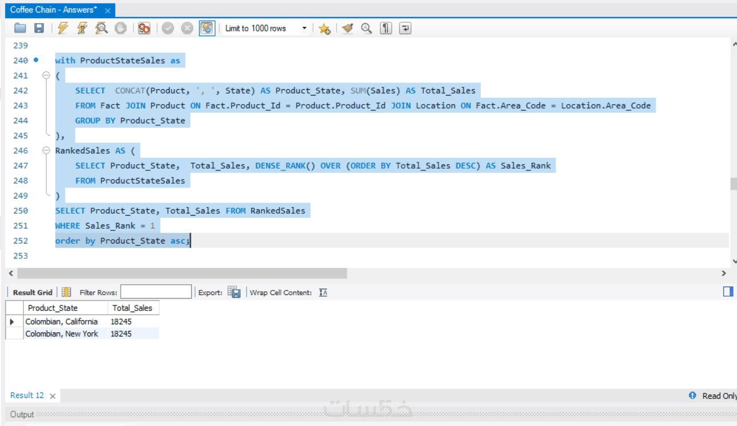The image size is (737, 426).
Task: Click the Sales_Rank alias on line 247
Action: pyautogui.click(x=526, y=165)
